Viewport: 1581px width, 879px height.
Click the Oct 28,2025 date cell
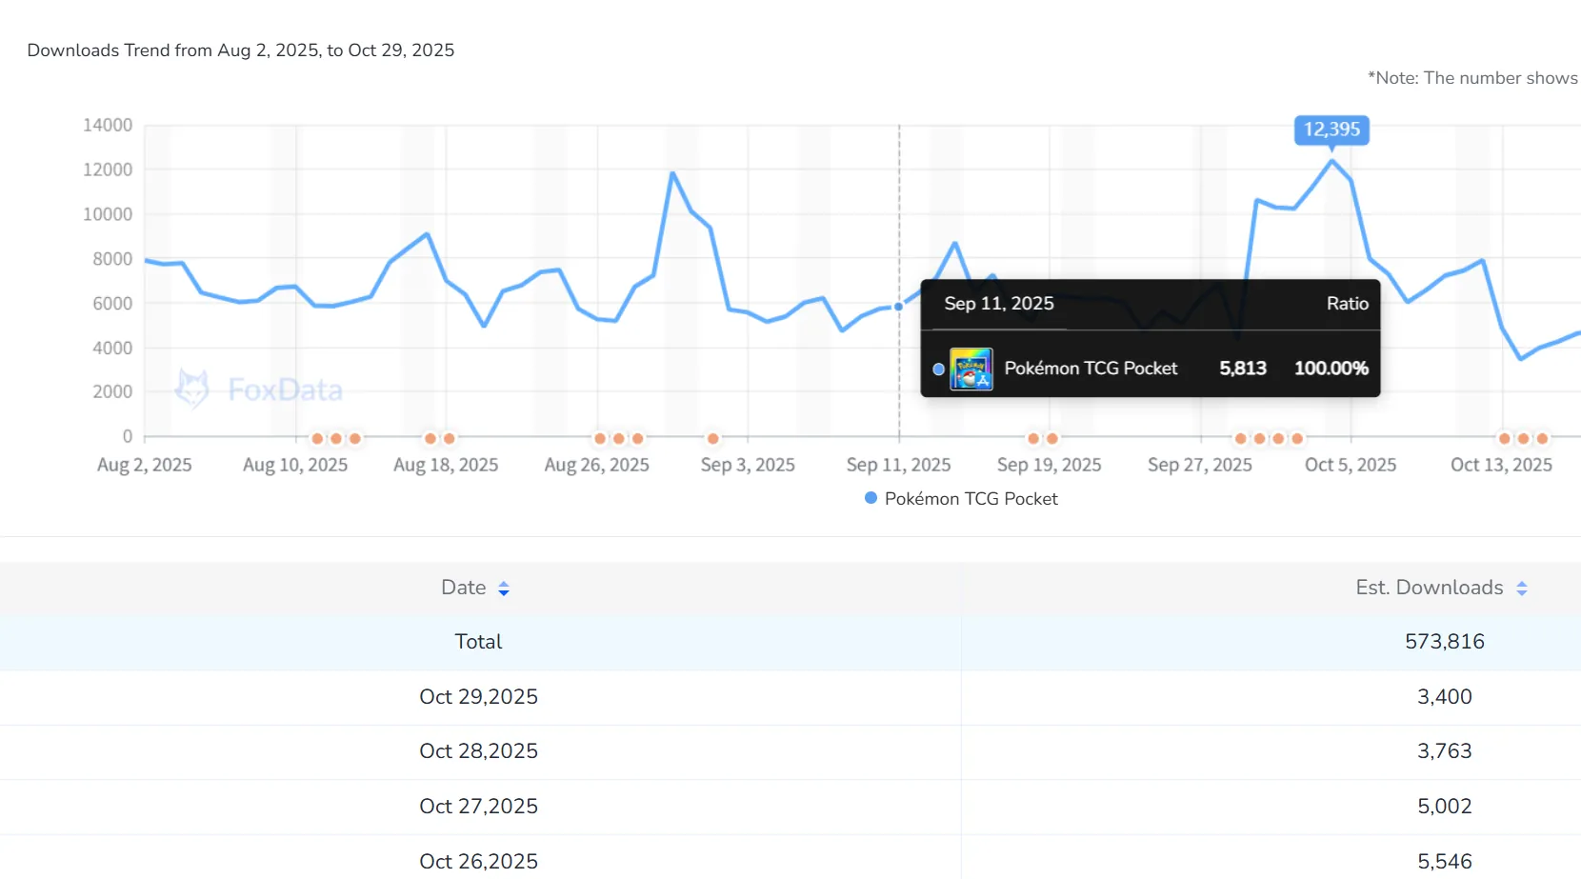(x=478, y=751)
